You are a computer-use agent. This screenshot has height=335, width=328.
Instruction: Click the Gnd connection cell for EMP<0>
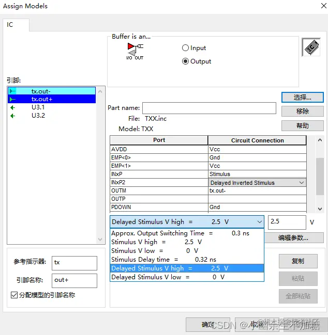tap(257, 157)
